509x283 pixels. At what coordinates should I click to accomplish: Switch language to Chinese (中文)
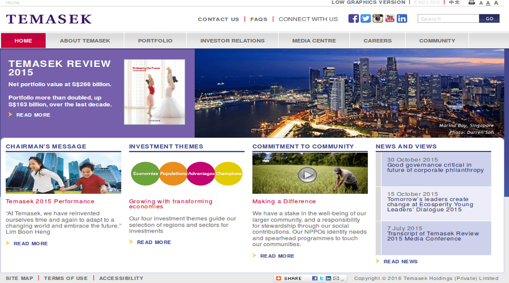click(x=454, y=3)
